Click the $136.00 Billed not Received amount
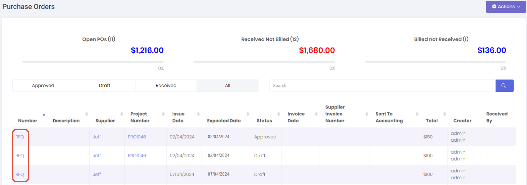The height and width of the screenshot is (185, 527). (x=492, y=50)
